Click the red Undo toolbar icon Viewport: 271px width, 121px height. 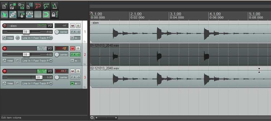(x=38, y=6)
